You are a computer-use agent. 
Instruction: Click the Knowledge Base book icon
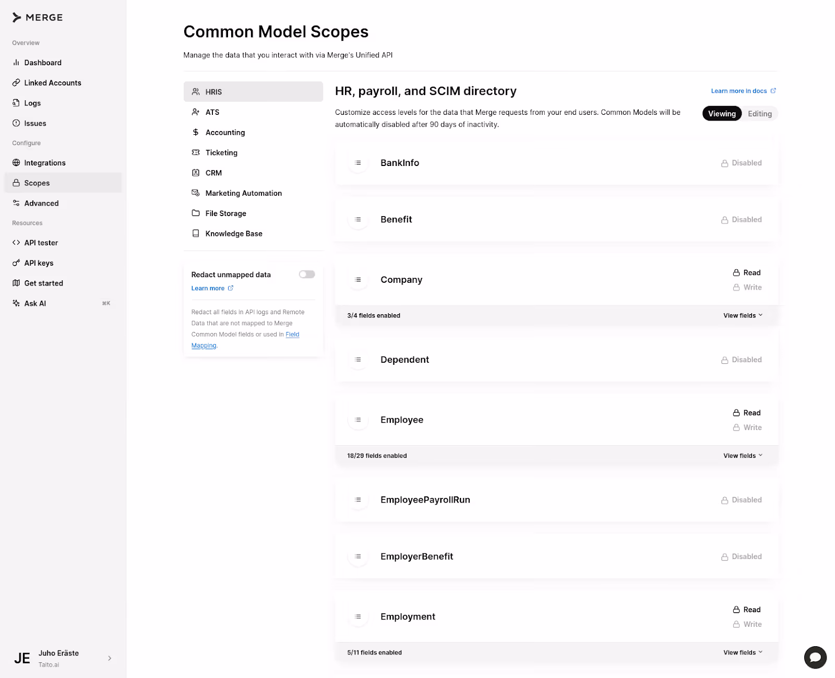196,233
